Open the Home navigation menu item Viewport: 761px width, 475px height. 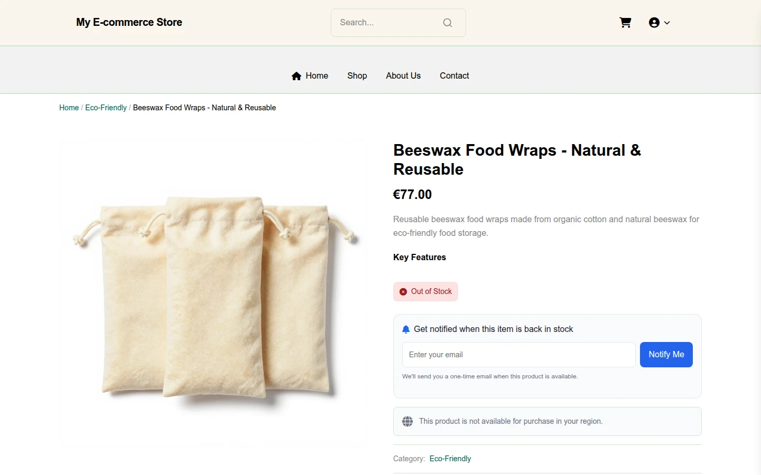tap(310, 76)
